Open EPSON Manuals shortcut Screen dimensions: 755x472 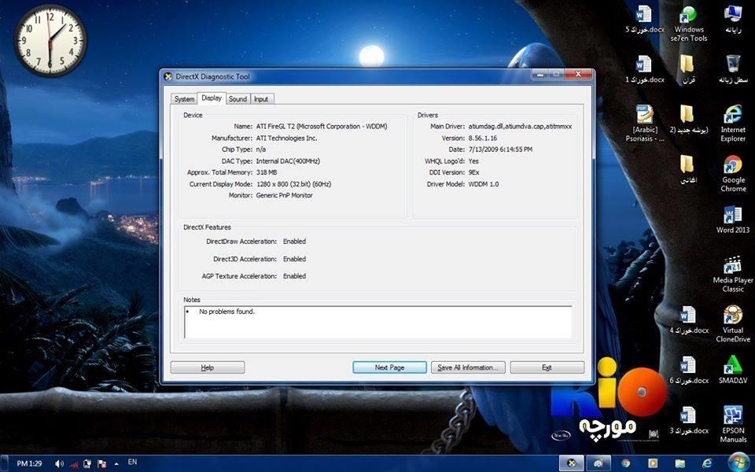click(733, 424)
